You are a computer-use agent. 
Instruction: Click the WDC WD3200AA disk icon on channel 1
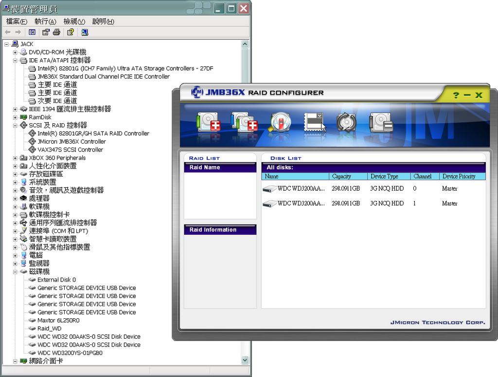269,204
